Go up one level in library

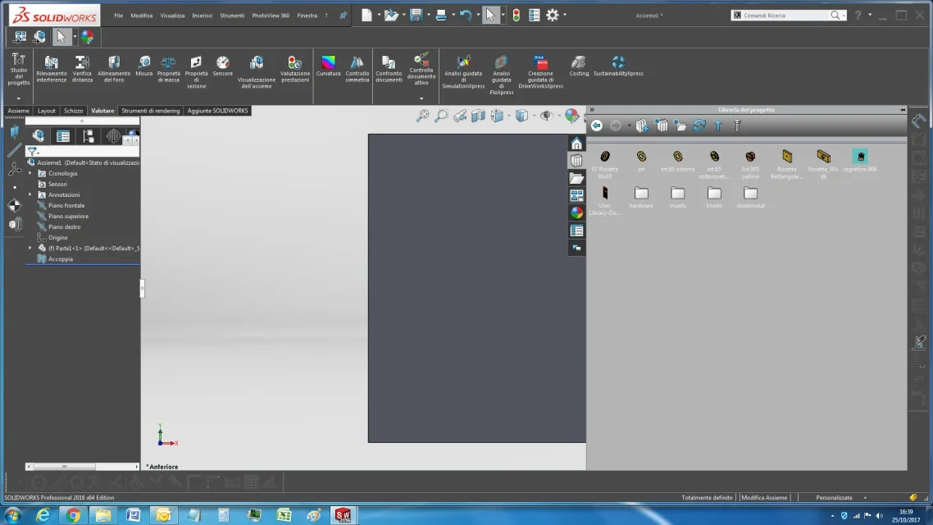click(718, 126)
